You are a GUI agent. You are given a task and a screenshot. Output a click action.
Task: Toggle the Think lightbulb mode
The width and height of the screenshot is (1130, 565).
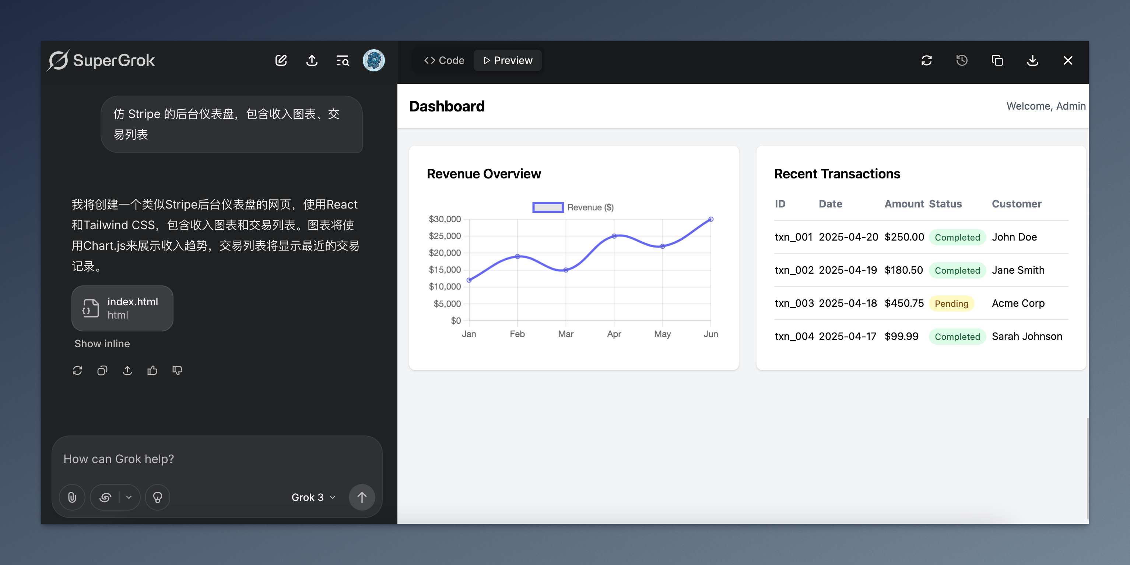click(158, 497)
